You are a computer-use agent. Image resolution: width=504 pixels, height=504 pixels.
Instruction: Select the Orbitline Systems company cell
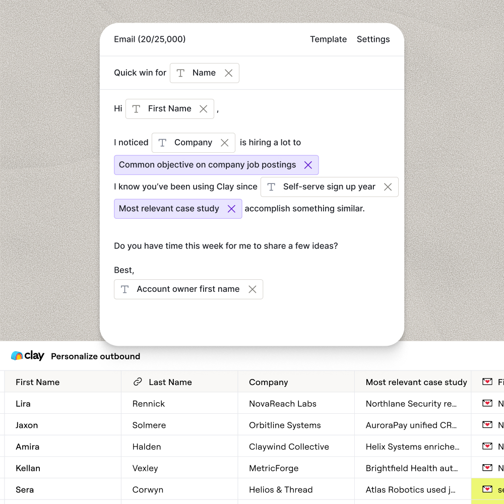tap(296, 425)
